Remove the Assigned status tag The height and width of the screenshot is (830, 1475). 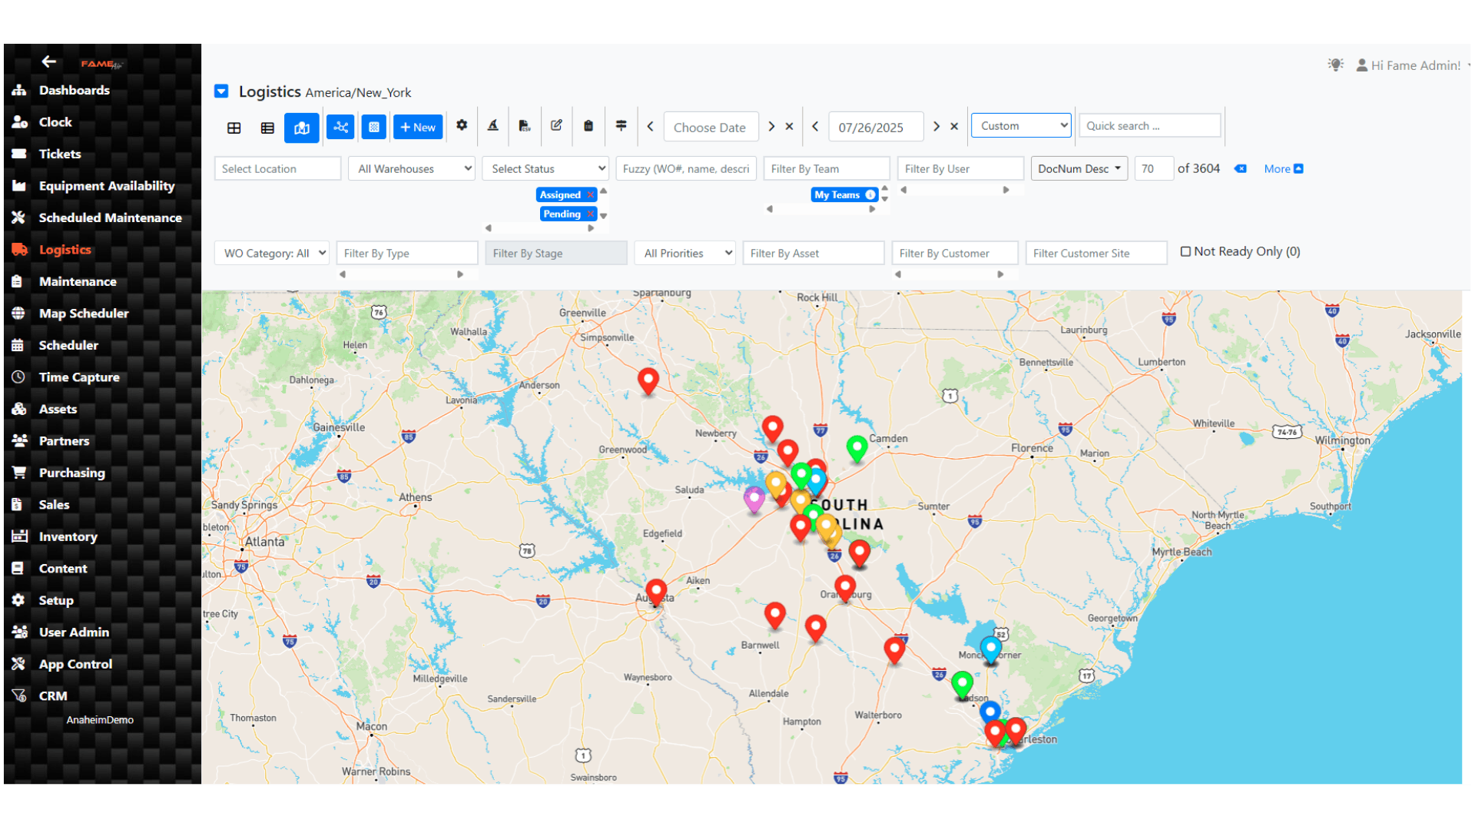(x=590, y=194)
